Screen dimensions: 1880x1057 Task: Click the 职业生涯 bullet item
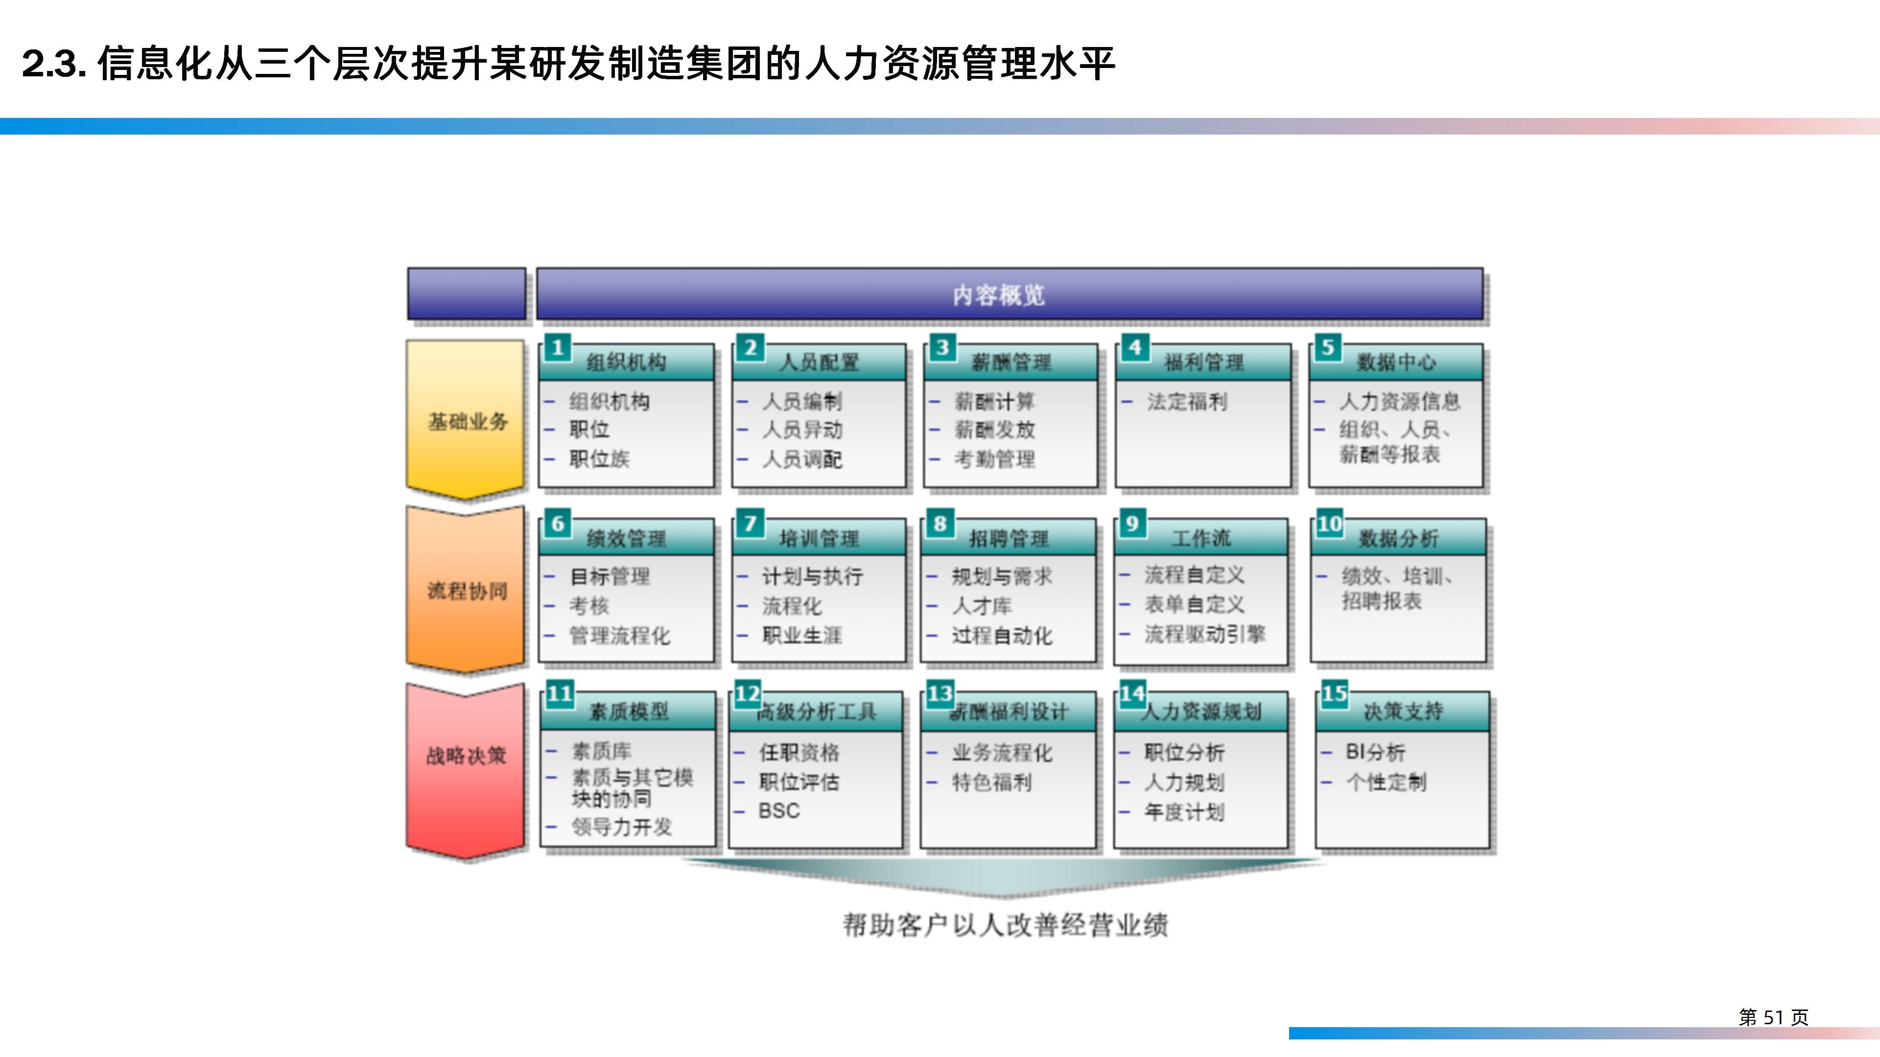pos(802,635)
